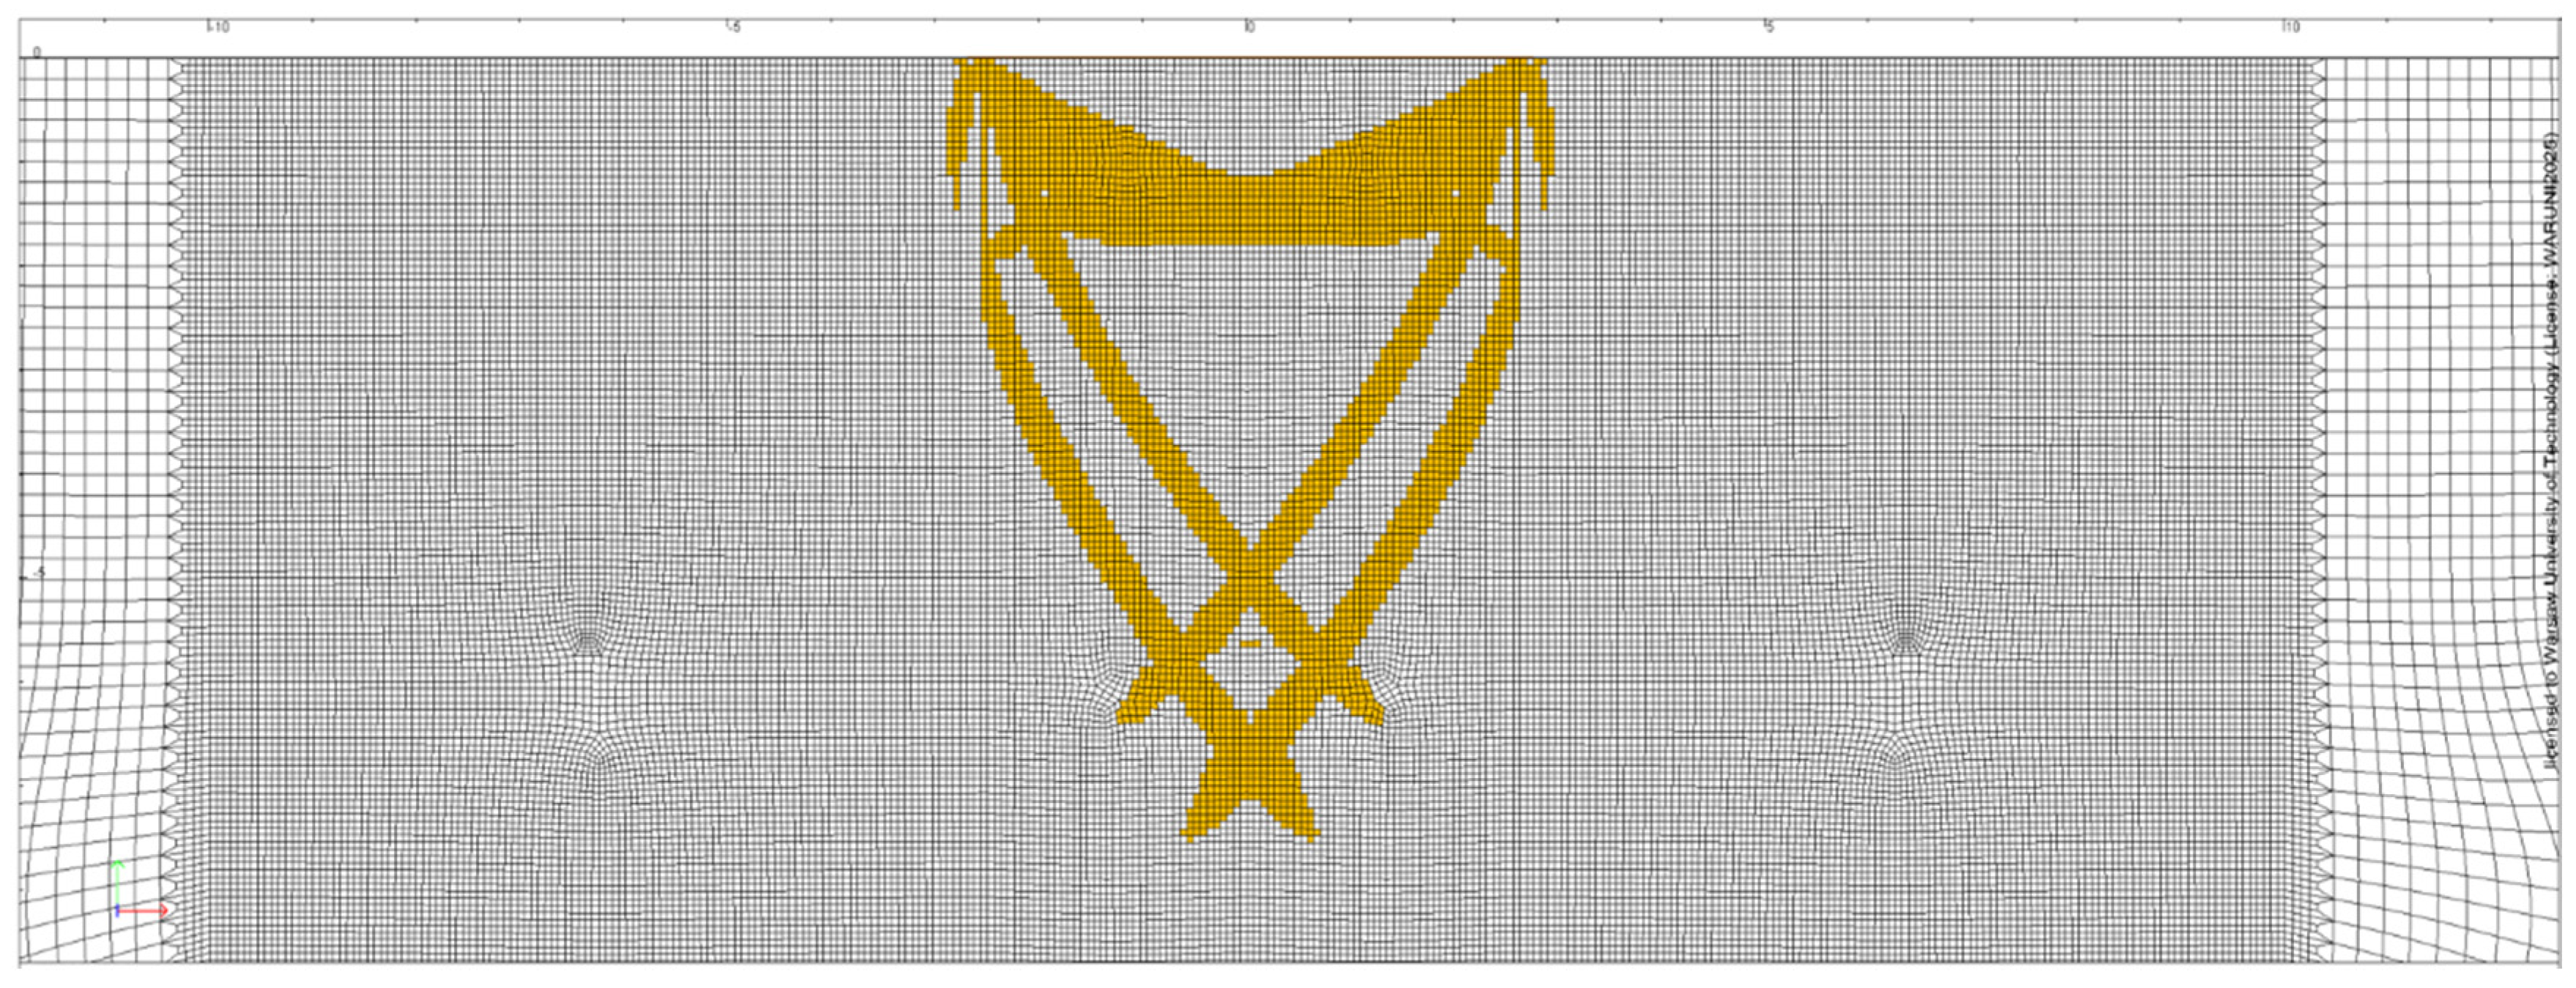Click the lower-right radial mesh refinement point
The width and height of the screenshot is (2576, 988).
click(1895, 757)
